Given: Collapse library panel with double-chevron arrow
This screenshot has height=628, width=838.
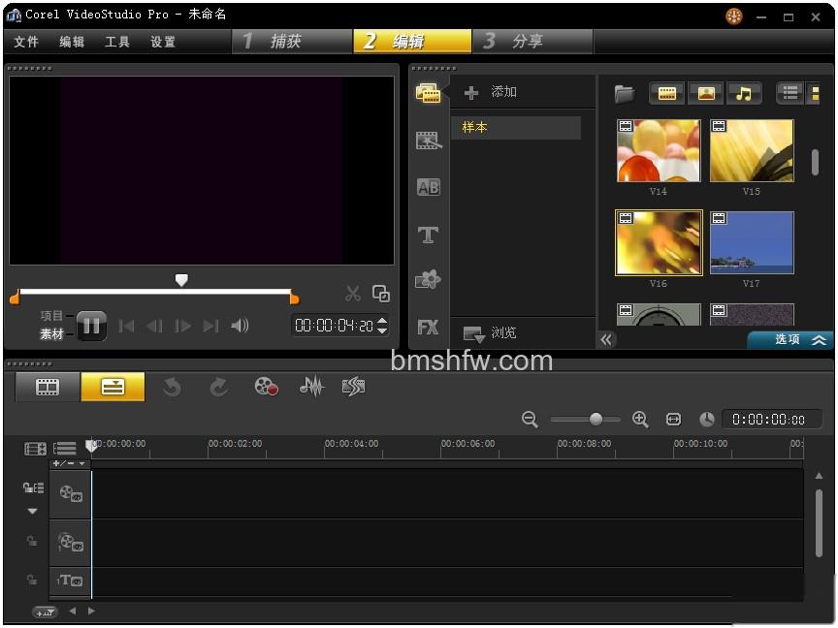Looking at the screenshot, I should pyautogui.click(x=606, y=339).
